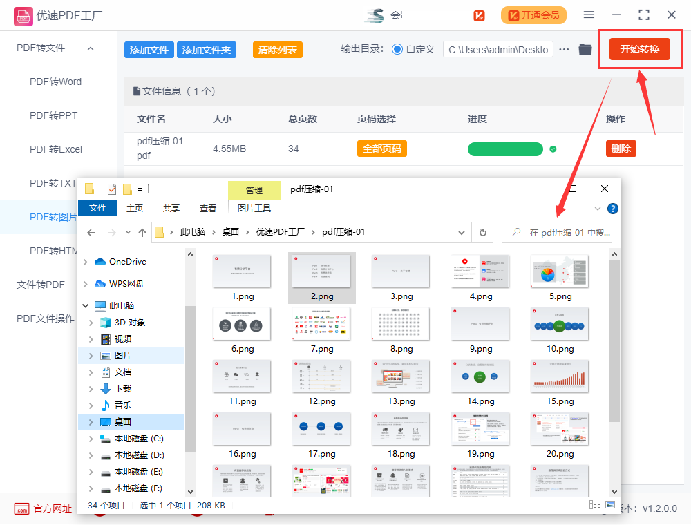Click the back arrow in the Explorer window
The image size is (691, 525).
tap(91, 232)
